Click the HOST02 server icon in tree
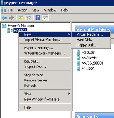The image size is (114, 118). pyautogui.click(x=10, y=31)
